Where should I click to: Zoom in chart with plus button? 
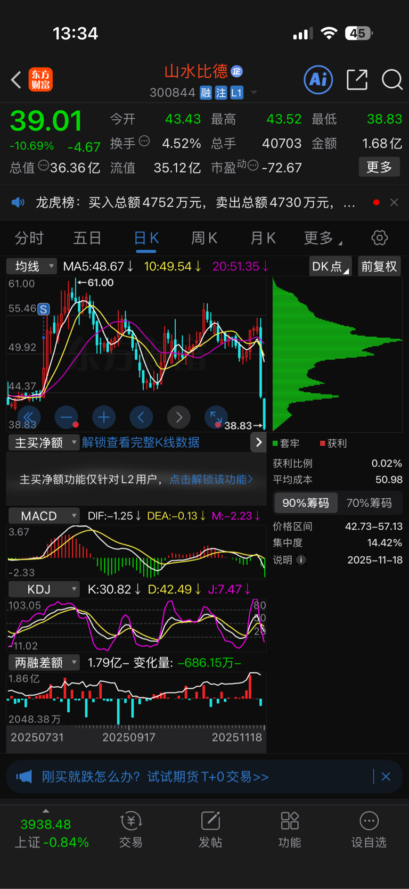coord(104,417)
